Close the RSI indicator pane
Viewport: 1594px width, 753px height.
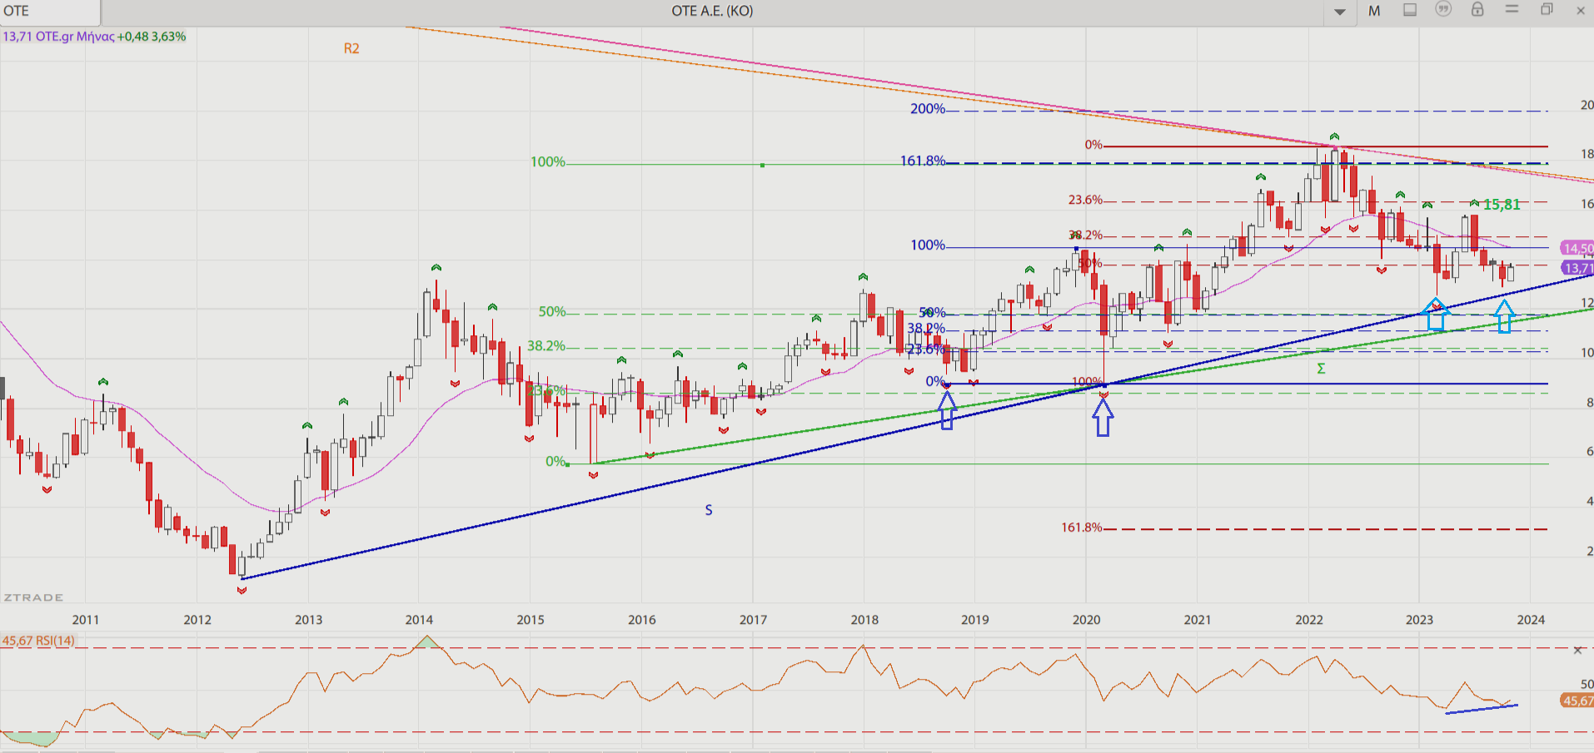[x=1577, y=651]
